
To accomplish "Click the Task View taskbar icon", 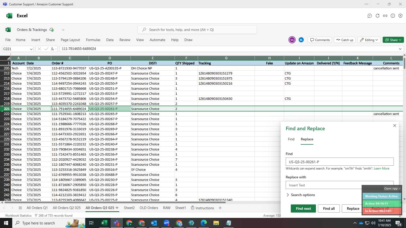I will pyautogui.click(x=91, y=223).
